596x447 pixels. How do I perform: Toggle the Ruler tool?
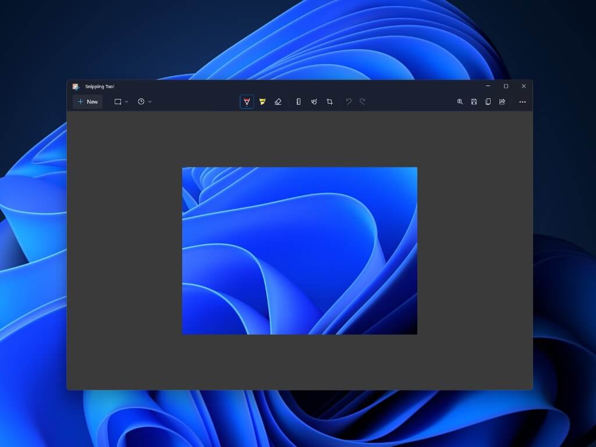coord(299,102)
